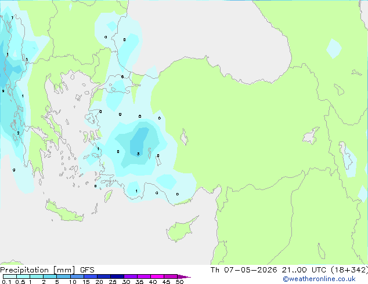
Task: Click the 'Th 07-05-2026' date text
Action: (x=244, y=270)
